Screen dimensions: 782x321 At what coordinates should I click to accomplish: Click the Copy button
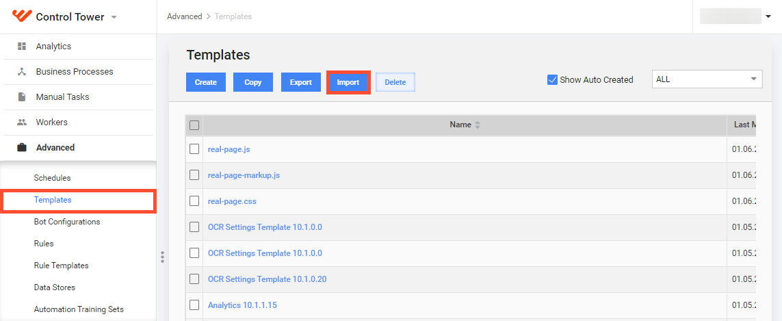point(253,82)
